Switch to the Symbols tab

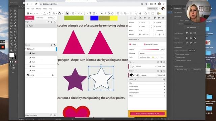pyautogui.click(x=51, y=18)
